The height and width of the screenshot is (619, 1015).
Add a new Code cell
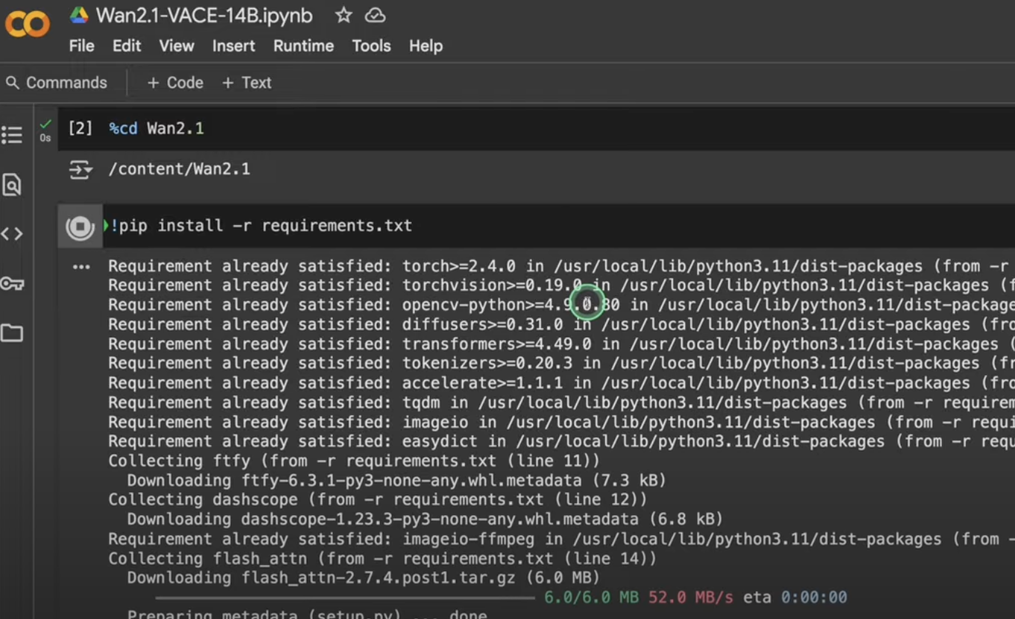pos(175,83)
